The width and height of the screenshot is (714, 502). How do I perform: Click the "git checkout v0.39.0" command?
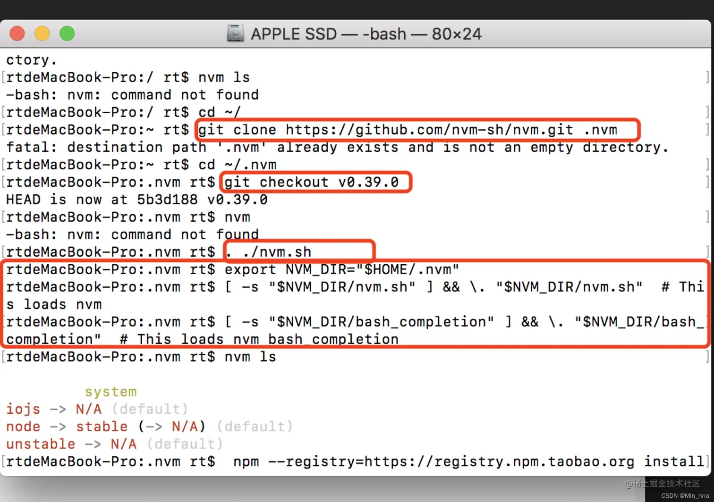(x=312, y=182)
